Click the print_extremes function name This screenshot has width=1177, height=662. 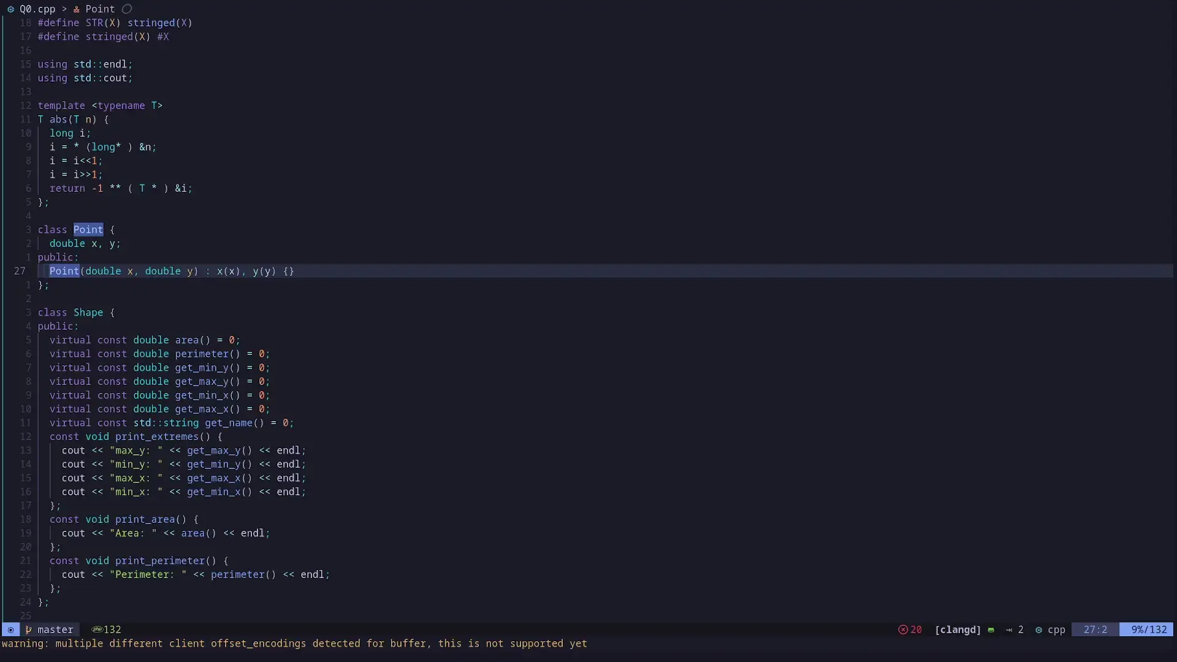[157, 436]
